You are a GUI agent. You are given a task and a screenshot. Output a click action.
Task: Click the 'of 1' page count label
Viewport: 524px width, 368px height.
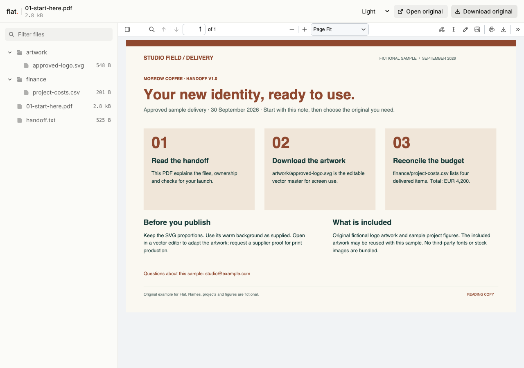point(212,29)
